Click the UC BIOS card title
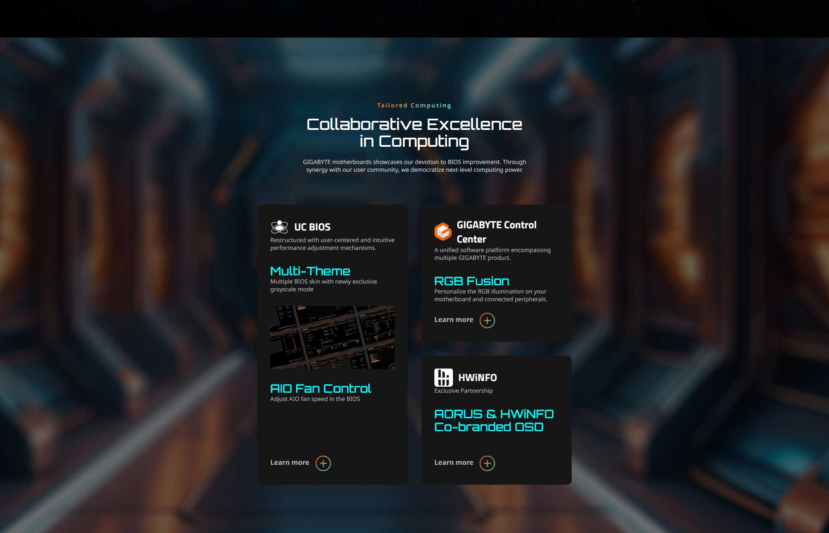This screenshot has width=829, height=533. pyautogui.click(x=312, y=227)
